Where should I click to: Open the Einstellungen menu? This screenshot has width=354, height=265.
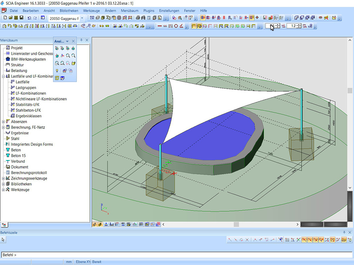pos(169,11)
